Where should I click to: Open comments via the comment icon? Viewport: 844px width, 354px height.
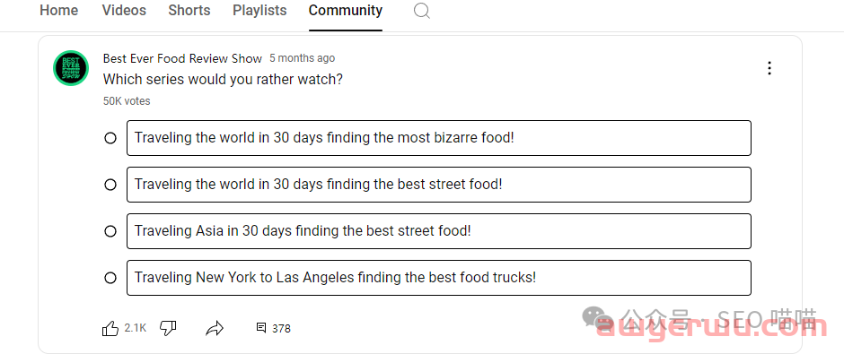(x=261, y=328)
